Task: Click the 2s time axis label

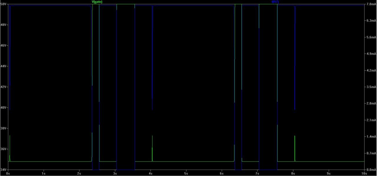Action: point(79,174)
